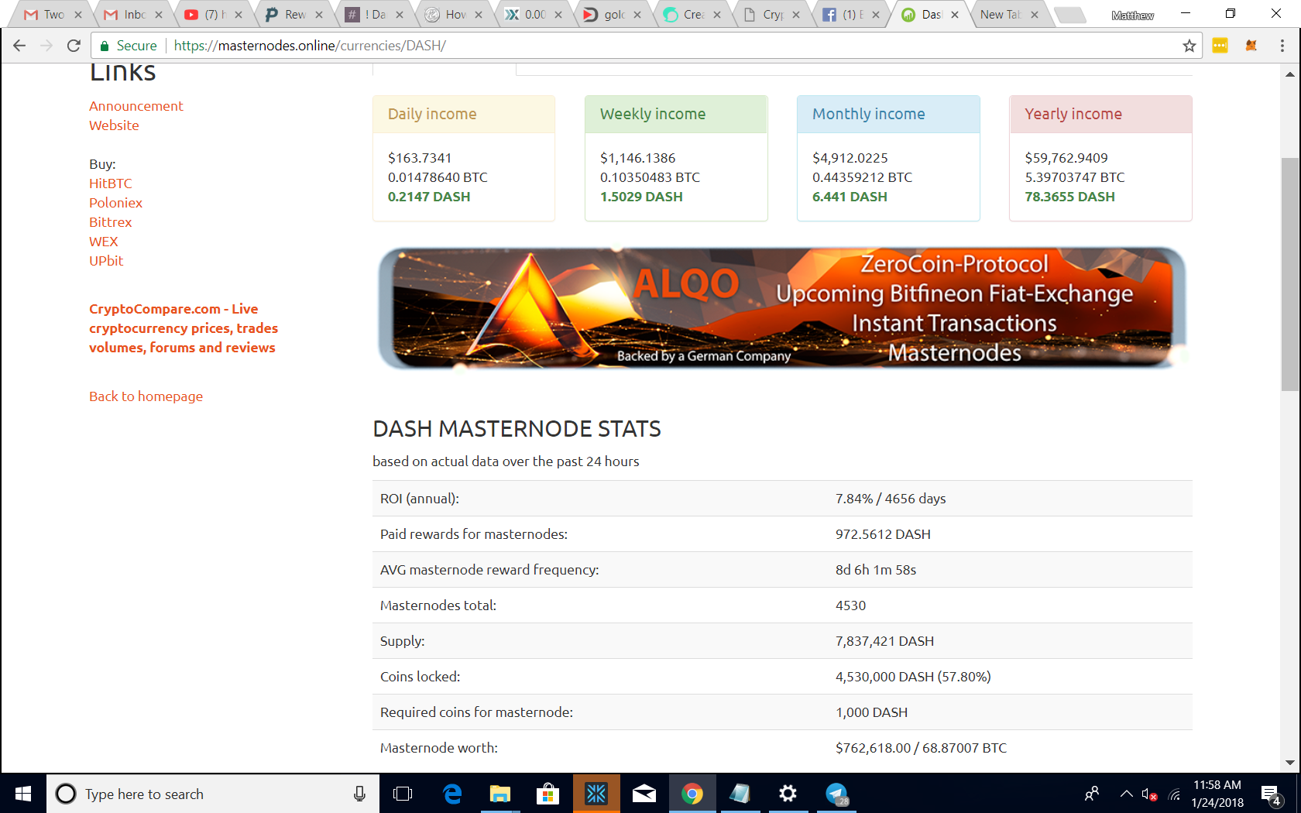Switch to Chrome on the taskbar

tap(692, 794)
